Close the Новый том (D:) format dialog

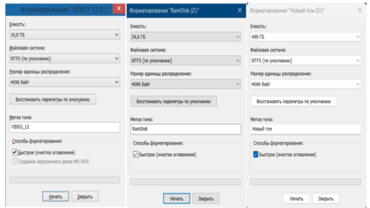[x=360, y=10]
